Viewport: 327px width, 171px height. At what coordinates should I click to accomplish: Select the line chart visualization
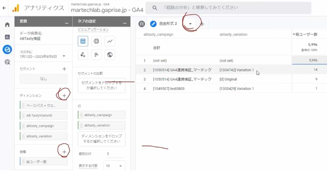(x=110, y=41)
